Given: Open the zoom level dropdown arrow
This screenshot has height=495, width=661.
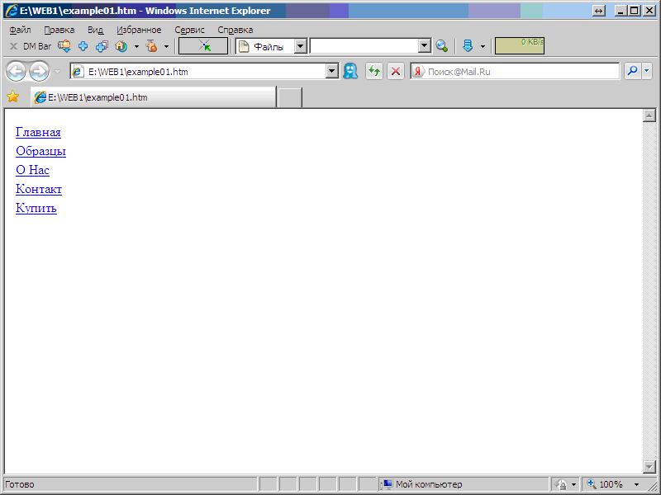Looking at the screenshot, I should (636, 485).
